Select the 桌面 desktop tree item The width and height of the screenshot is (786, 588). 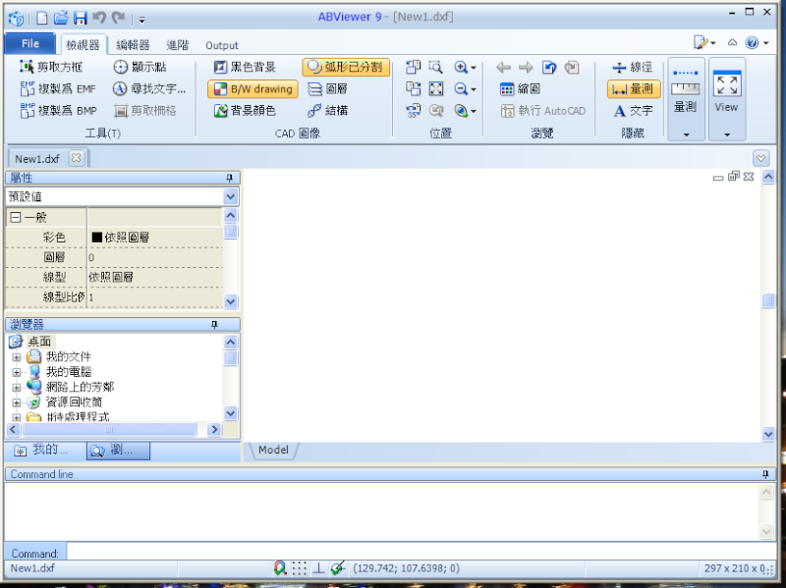click(x=39, y=342)
